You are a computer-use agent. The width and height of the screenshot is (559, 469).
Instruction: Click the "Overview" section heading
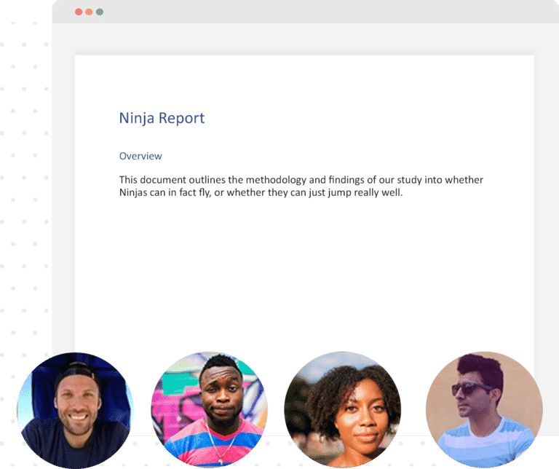[x=140, y=156]
